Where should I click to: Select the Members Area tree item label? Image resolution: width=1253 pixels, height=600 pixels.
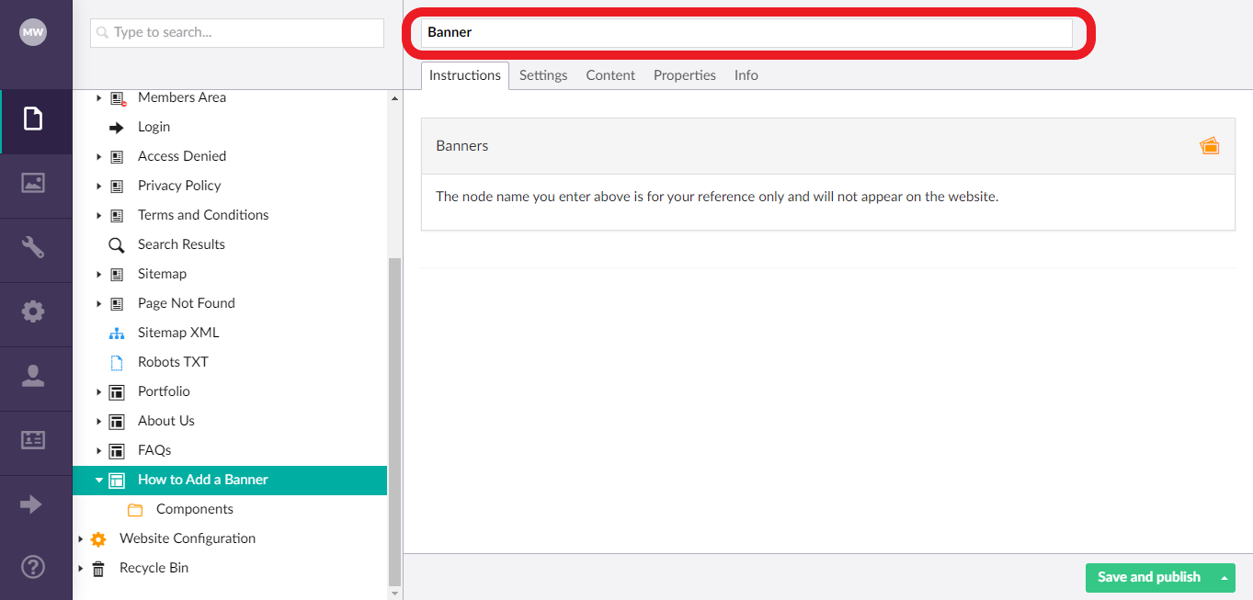tap(182, 97)
